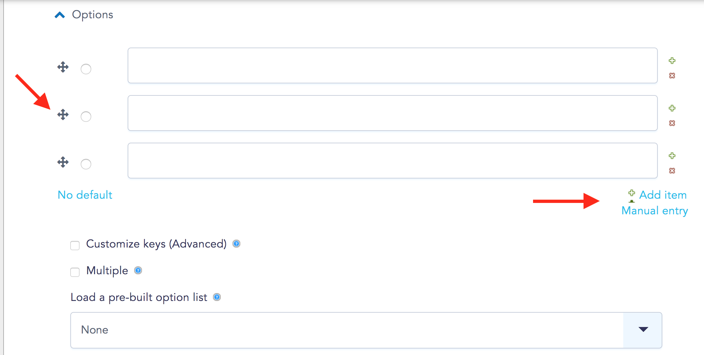Tick the Multiple checkbox
This screenshot has height=355, width=704.
point(75,272)
